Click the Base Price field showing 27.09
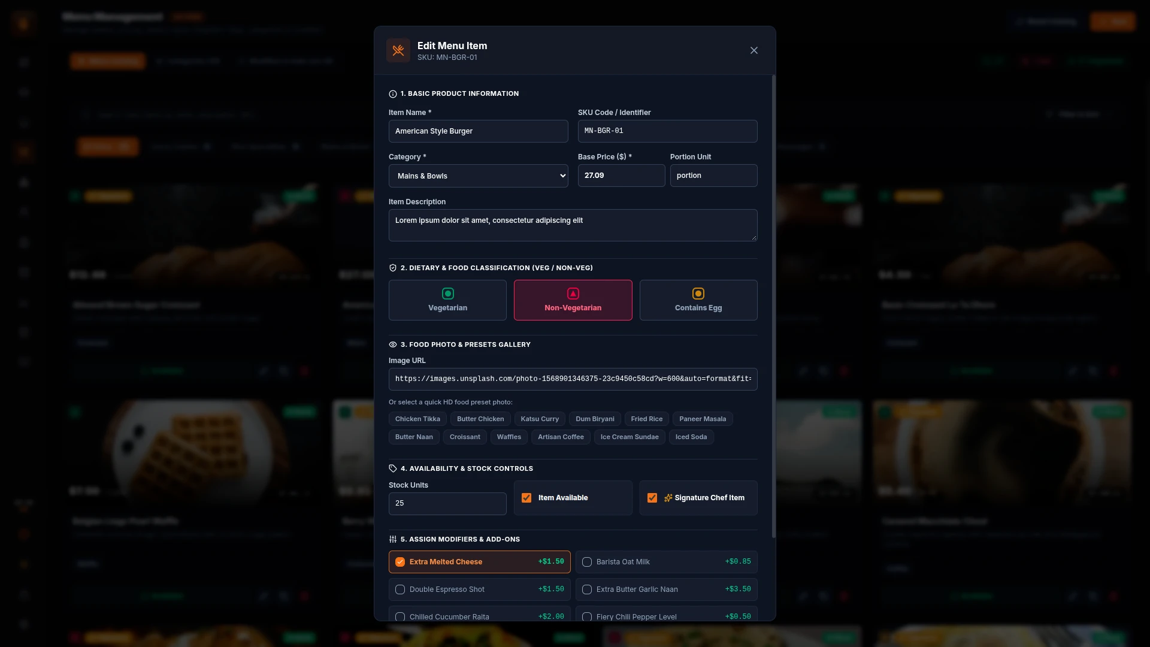Image resolution: width=1150 pixels, height=647 pixels. click(x=622, y=176)
